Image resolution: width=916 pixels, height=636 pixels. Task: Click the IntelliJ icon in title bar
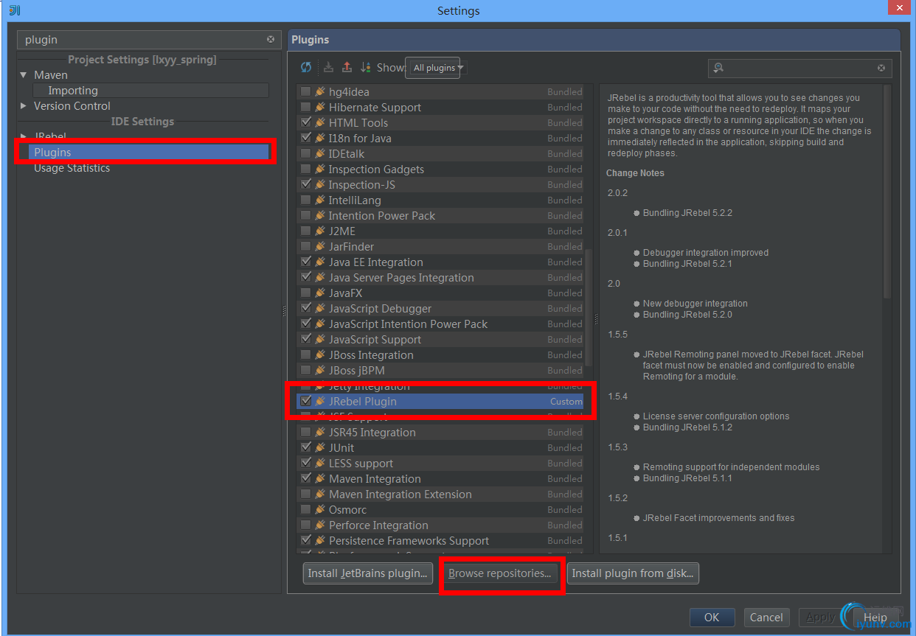(15, 10)
